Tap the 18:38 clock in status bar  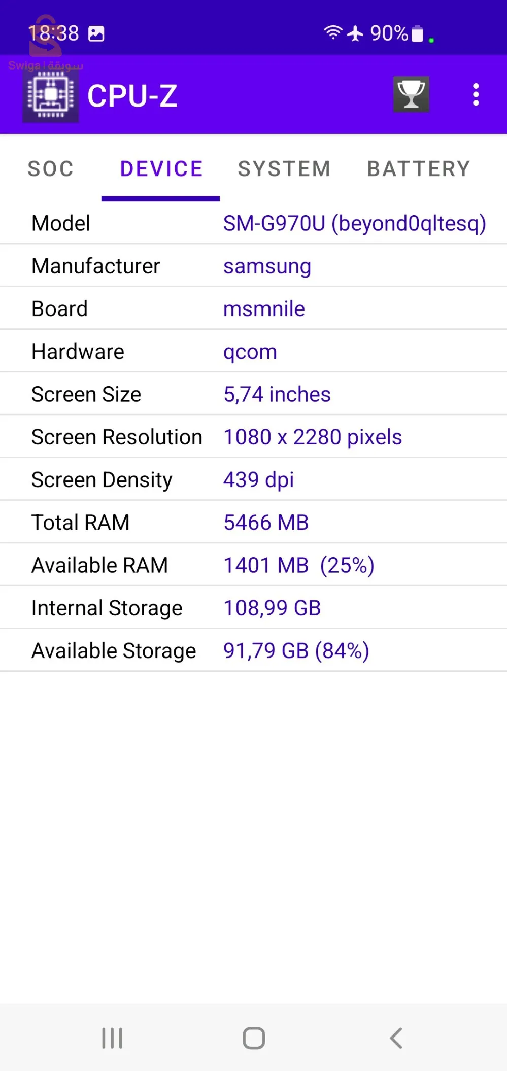point(54,34)
